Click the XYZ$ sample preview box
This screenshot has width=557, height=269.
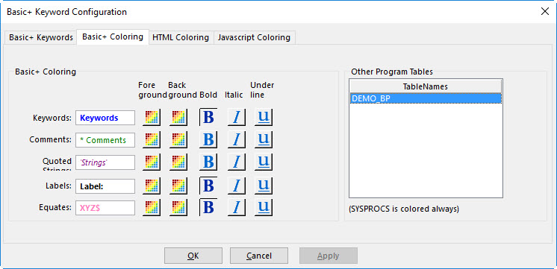click(x=105, y=208)
